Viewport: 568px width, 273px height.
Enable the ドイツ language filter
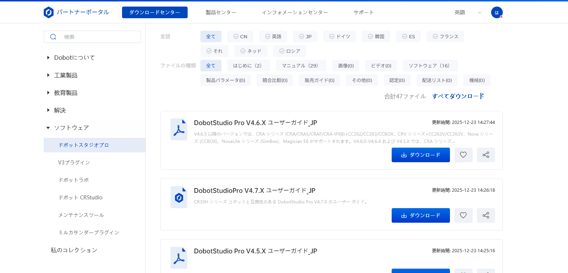pyautogui.click(x=339, y=36)
